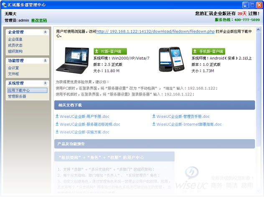Click the 产品及功能预告 section header
This screenshot has width=264, height=197.
[x=155, y=144]
